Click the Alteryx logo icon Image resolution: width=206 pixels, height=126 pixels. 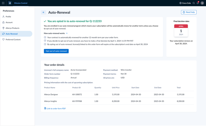click(x=10, y=3)
